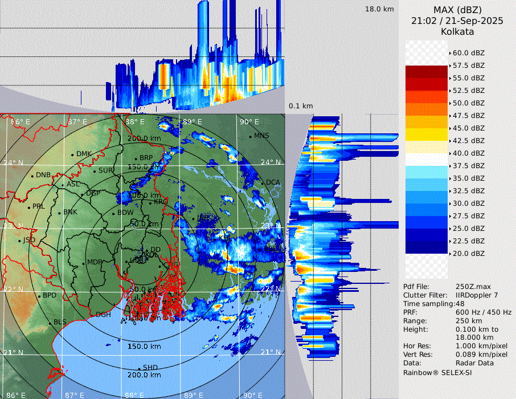Click the 18.0 km height label

coord(379,9)
